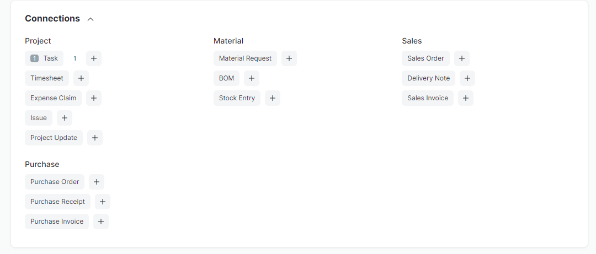Open the Timesheet connection link
This screenshot has width=596, height=254.
pos(47,78)
